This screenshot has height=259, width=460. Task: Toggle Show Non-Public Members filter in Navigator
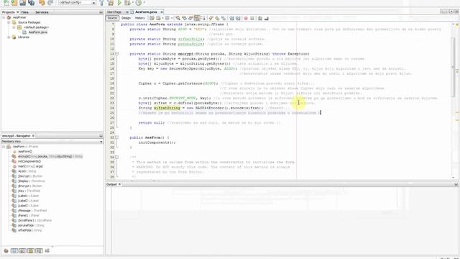click(x=30, y=251)
